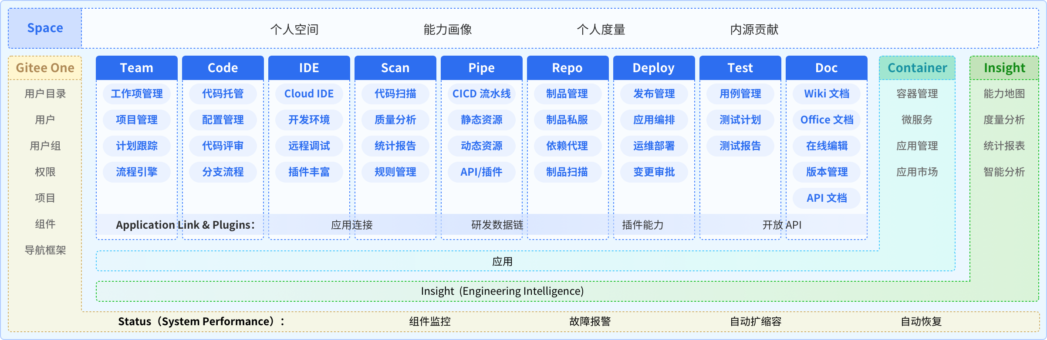The image size is (1047, 340).
Task: Open the 计划跟踪 pill
Action: pyautogui.click(x=137, y=146)
